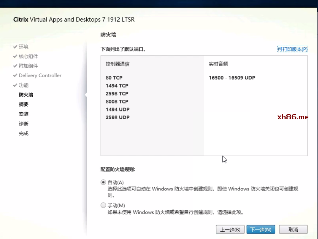The image size is (318, 239).
Task: Click the checkmark next to Delivery Controller
Action: 15,76
